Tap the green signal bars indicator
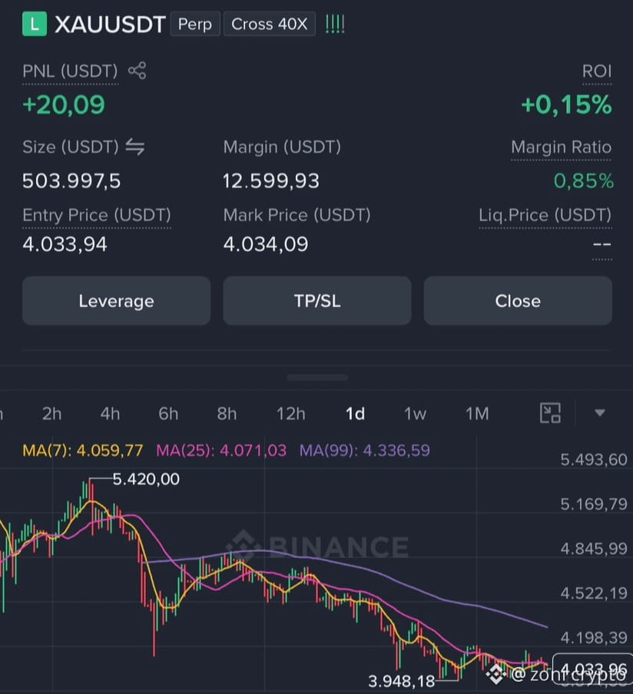Viewport: 633px width, 694px height. 335,24
